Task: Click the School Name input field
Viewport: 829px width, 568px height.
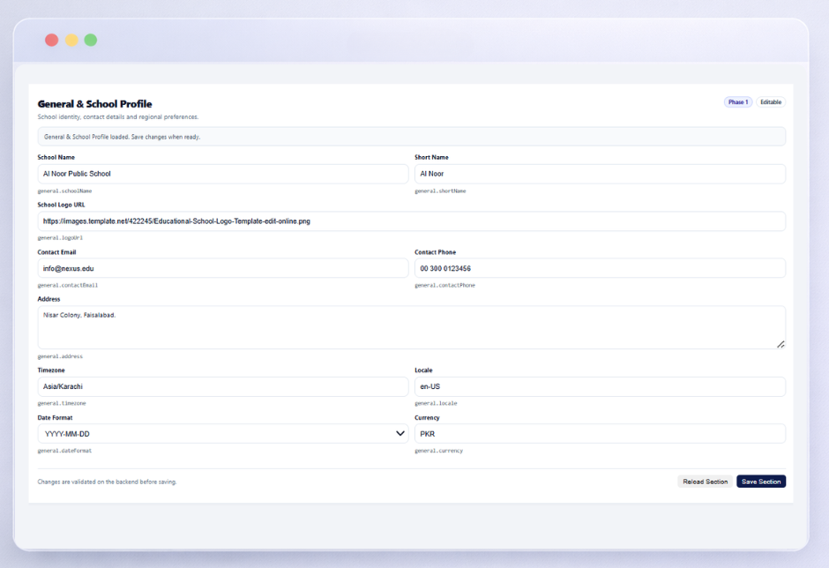Action: pyautogui.click(x=222, y=174)
